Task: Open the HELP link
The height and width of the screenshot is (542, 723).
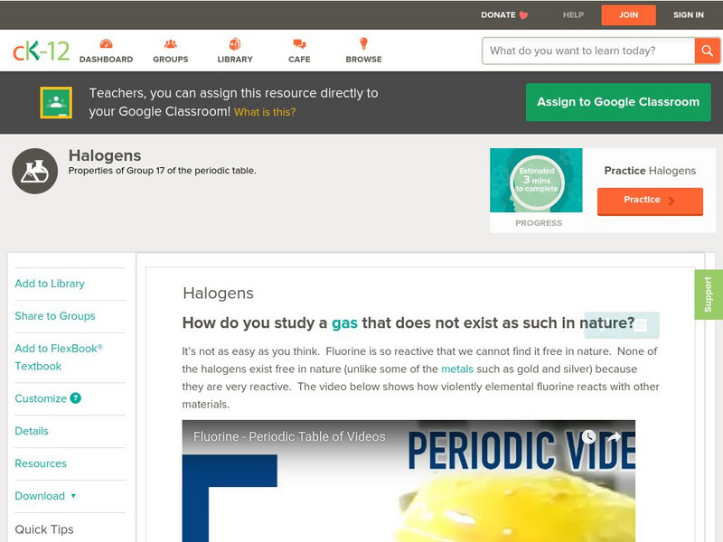Action: coord(573,14)
